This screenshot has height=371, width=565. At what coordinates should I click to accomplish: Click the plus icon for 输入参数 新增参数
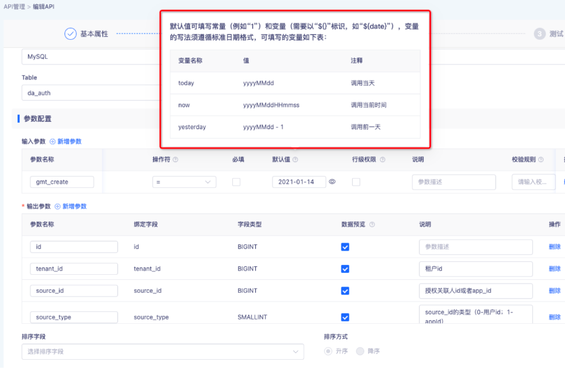pos(53,141)
